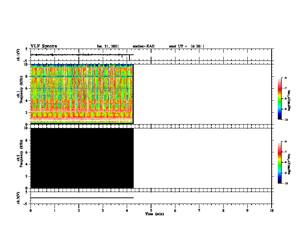The height and width of the screenshot is (236, 306).
Task: Click time axis tick label "9"
Action: click(x=247, y=211)
